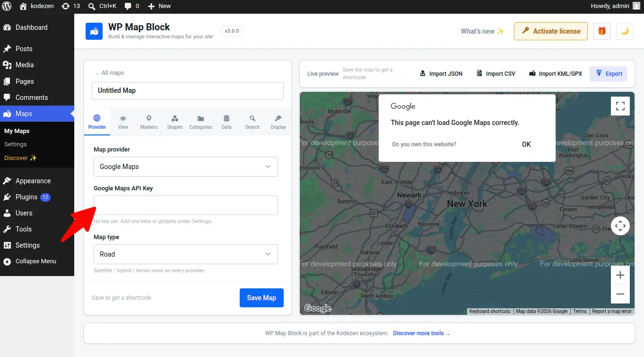Image resolution: width=644 pixels, height=357 pixels.
Task: Go back to All maps
Action: pos(109,73)
